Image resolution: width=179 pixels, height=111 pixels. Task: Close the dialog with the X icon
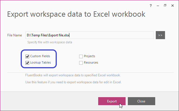[x=173, y=6]
